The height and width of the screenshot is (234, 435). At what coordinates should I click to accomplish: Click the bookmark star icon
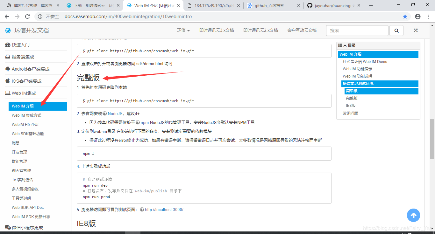click(x=405, y=17)
